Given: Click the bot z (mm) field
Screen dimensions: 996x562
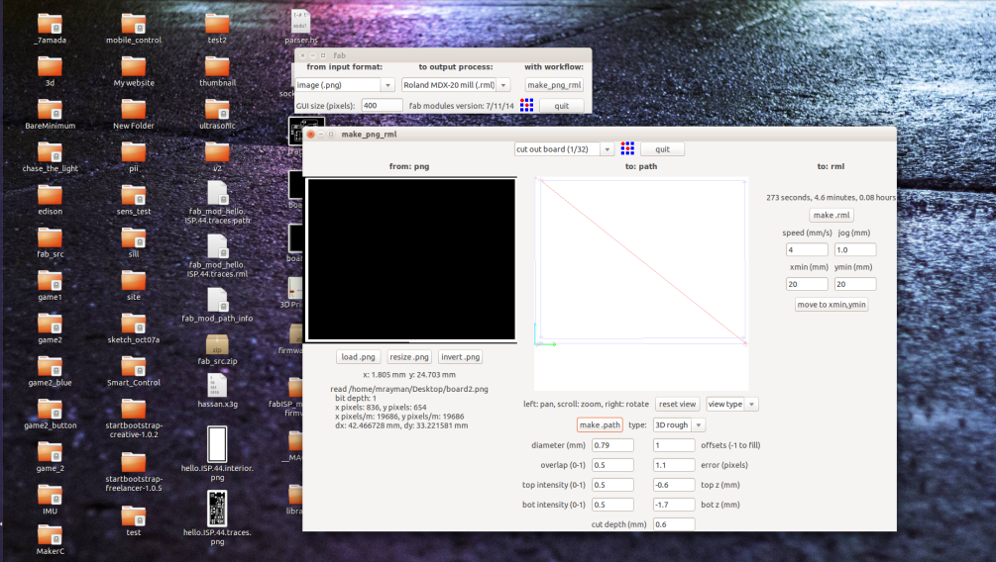Looking at the screenshot, I should click(x=674, y=505).
